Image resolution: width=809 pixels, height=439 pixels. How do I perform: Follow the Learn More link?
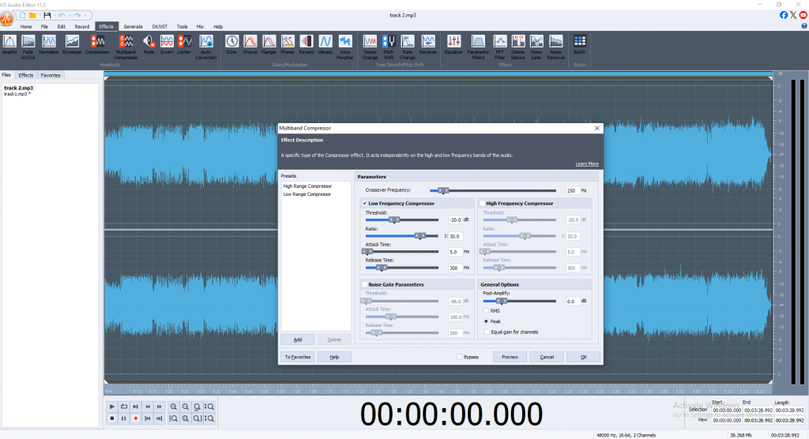click(x=586, y=163)
